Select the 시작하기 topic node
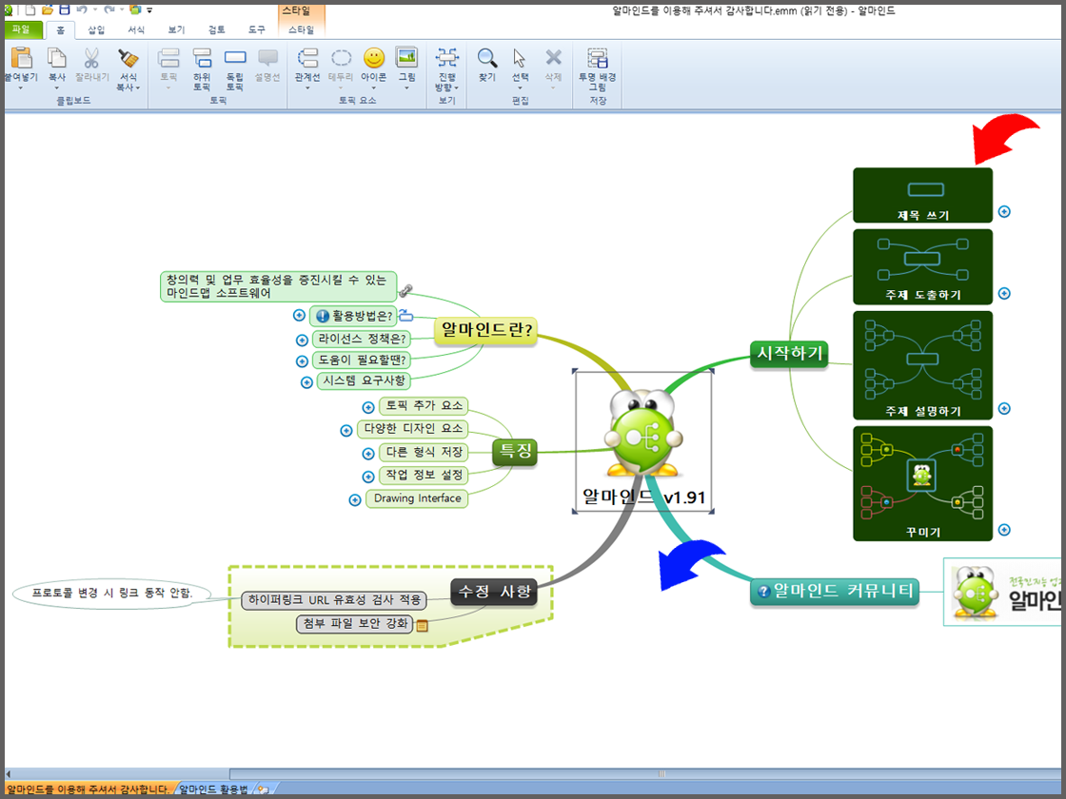1066x799 pixels. pyautogui.click(x=789, y=353)
